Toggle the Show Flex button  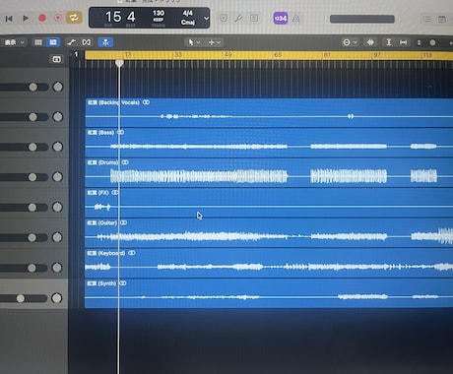(86, 42)
